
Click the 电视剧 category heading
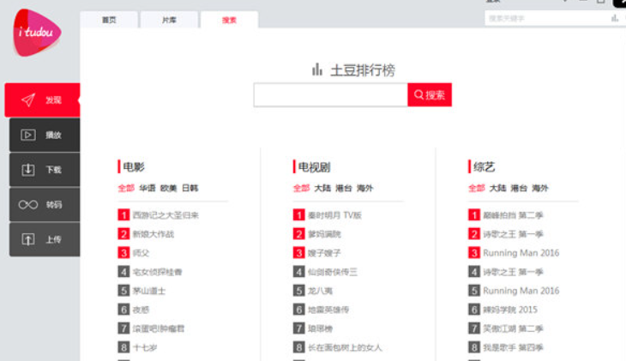[315, 167]
